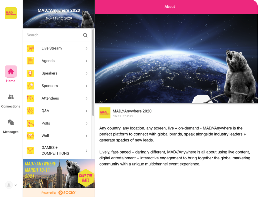This screenshot has height=197, width=258.
Task: Click the event logo beside title
Action: coord(105,113)
